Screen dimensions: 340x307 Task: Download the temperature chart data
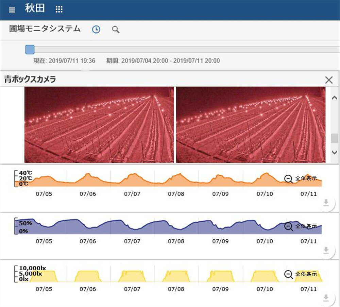[326, 203]
